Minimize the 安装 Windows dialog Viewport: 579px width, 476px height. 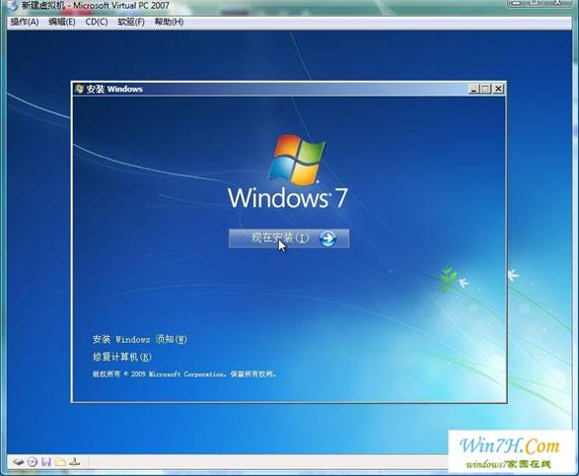pos(473,89)
